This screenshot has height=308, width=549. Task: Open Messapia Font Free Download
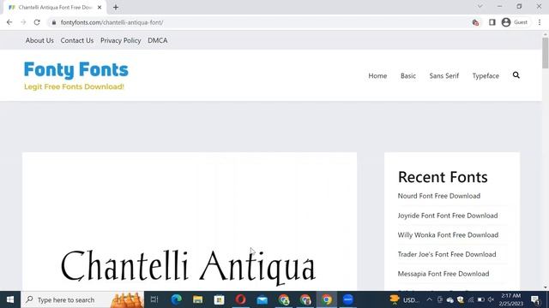[443, 274]
